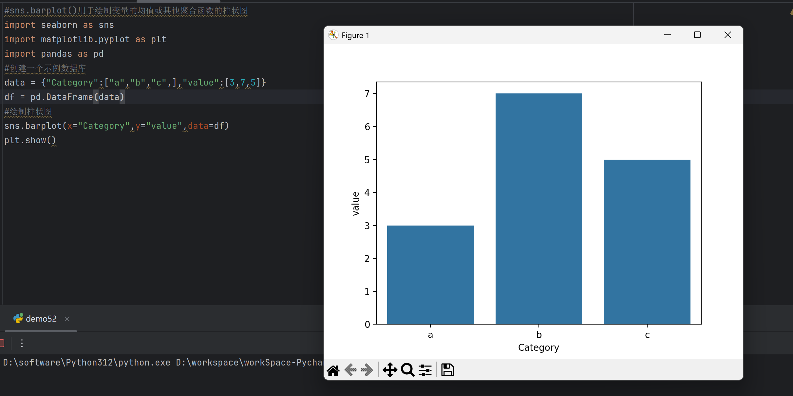This screenshot has height=396, width=793.
Task: Go forward to next plot view
Action: (x=367, y=370)
